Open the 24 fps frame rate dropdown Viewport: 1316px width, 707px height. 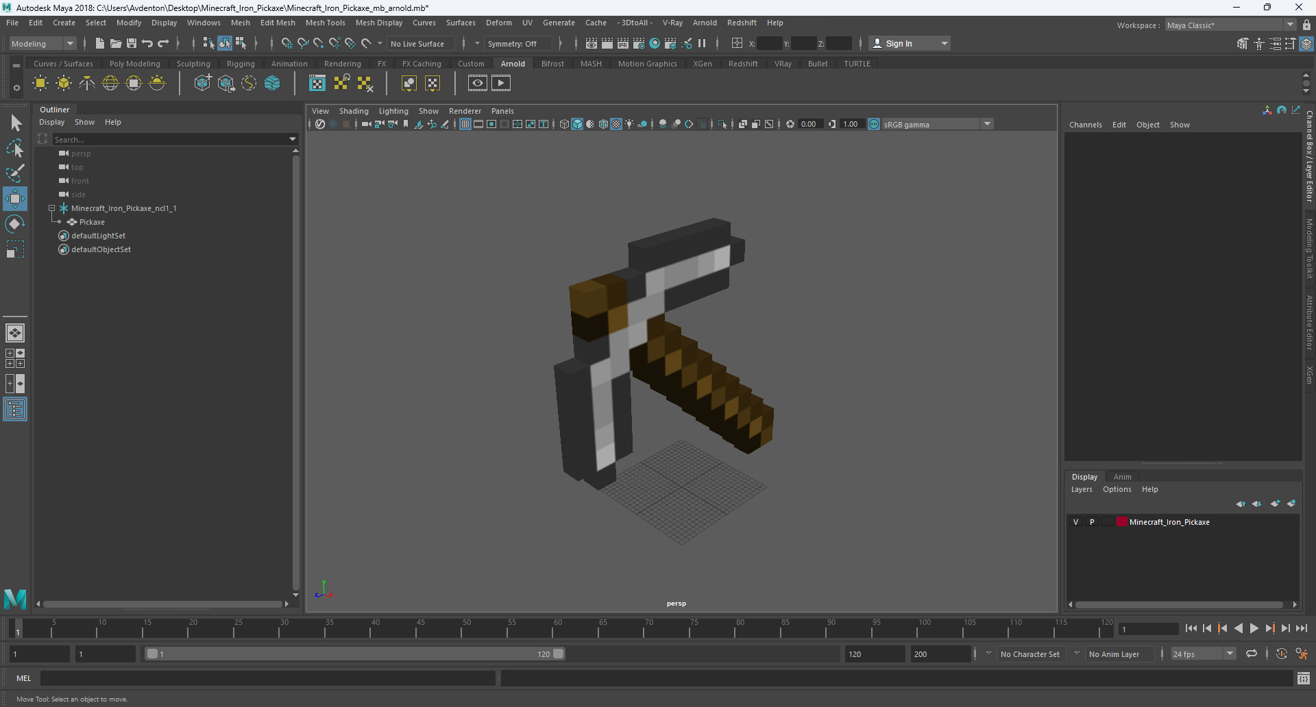(x=1203, y=654)
